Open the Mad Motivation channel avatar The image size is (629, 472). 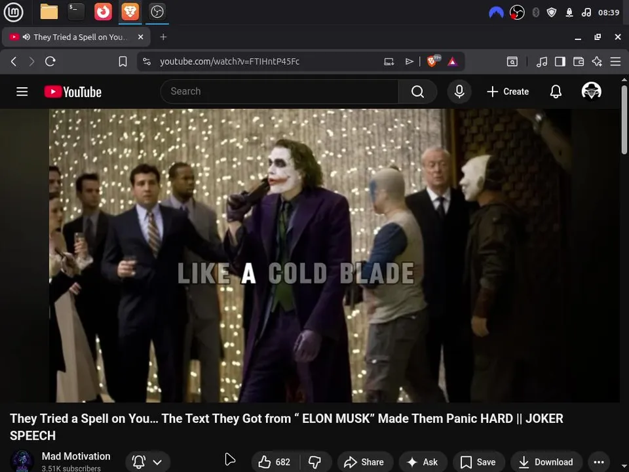click(22, 461)
